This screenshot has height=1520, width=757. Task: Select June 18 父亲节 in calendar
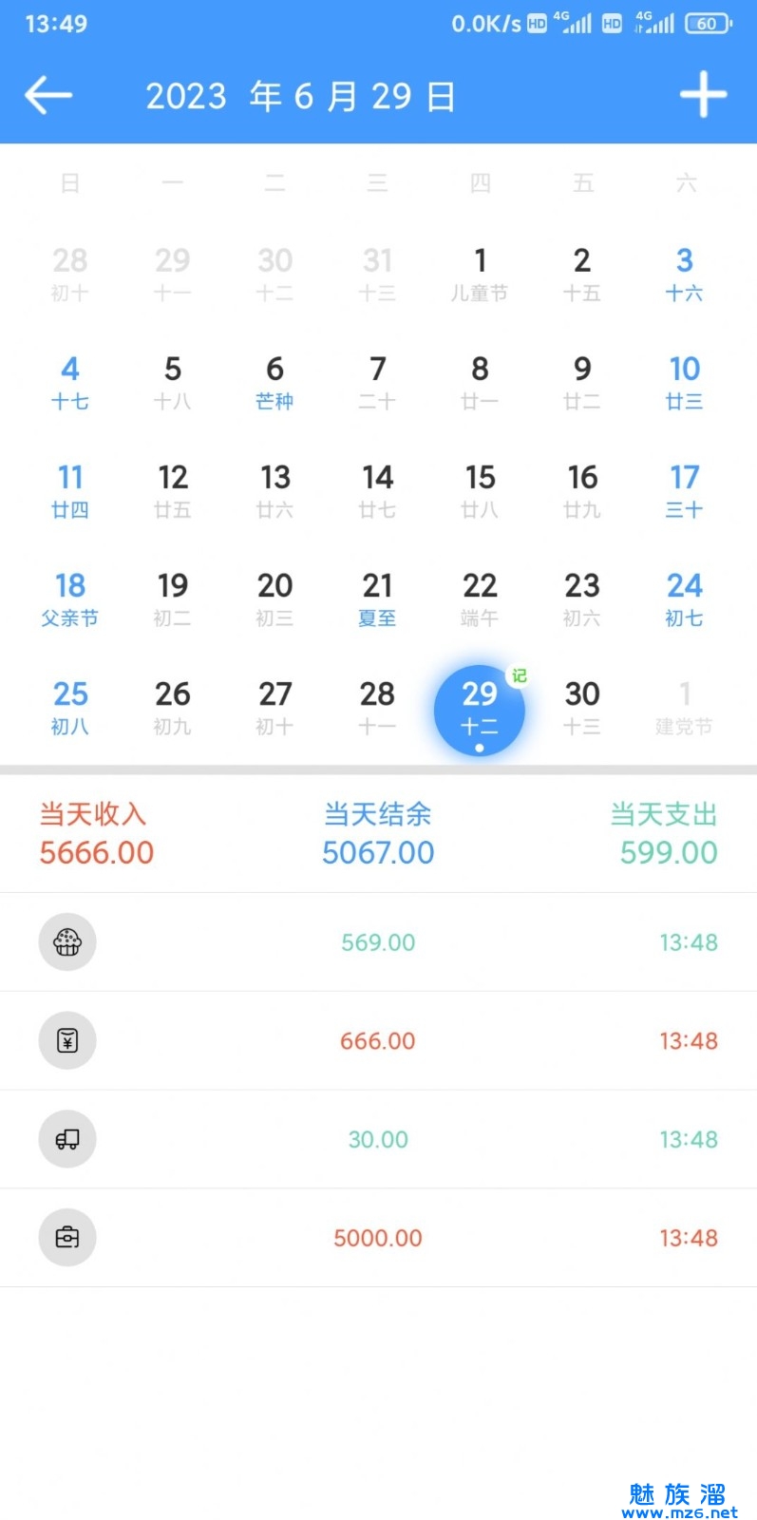point(70,598)
